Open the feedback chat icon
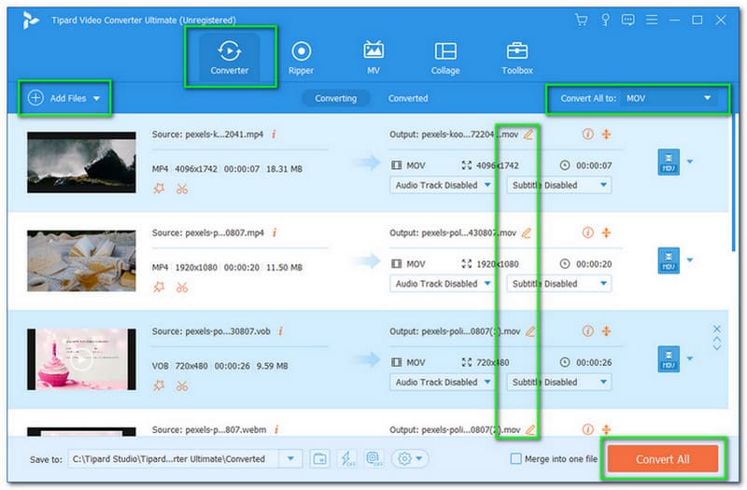The height and width of the screenshot is (490, 747). point(627,20)
